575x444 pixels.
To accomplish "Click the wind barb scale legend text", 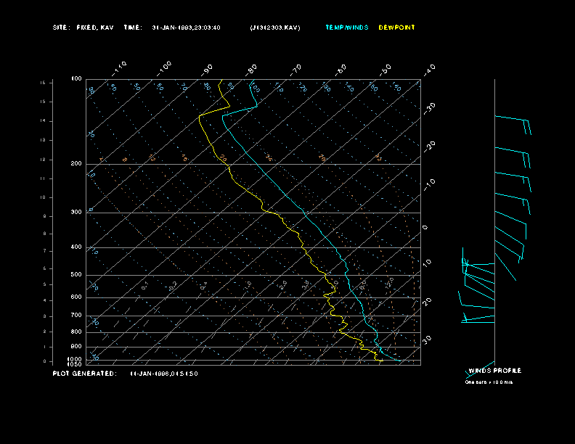I will [489, 382].
